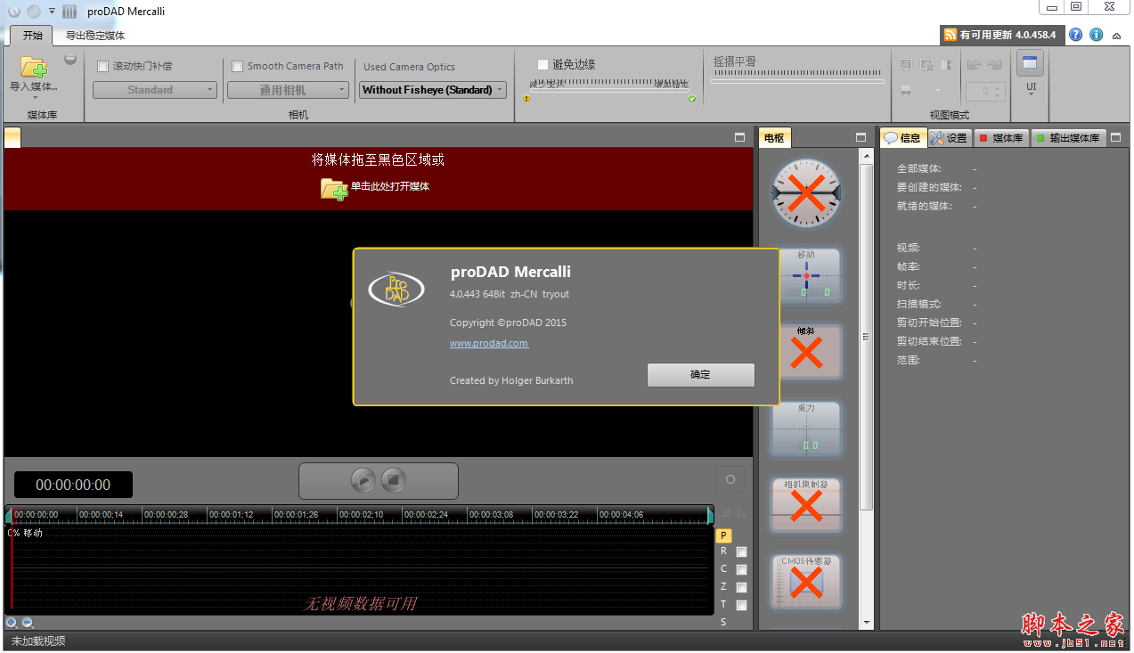Viewport: 1134px width, 653px height.
Task: Click the undo arrow icon
Action: (x=974, y=65)
